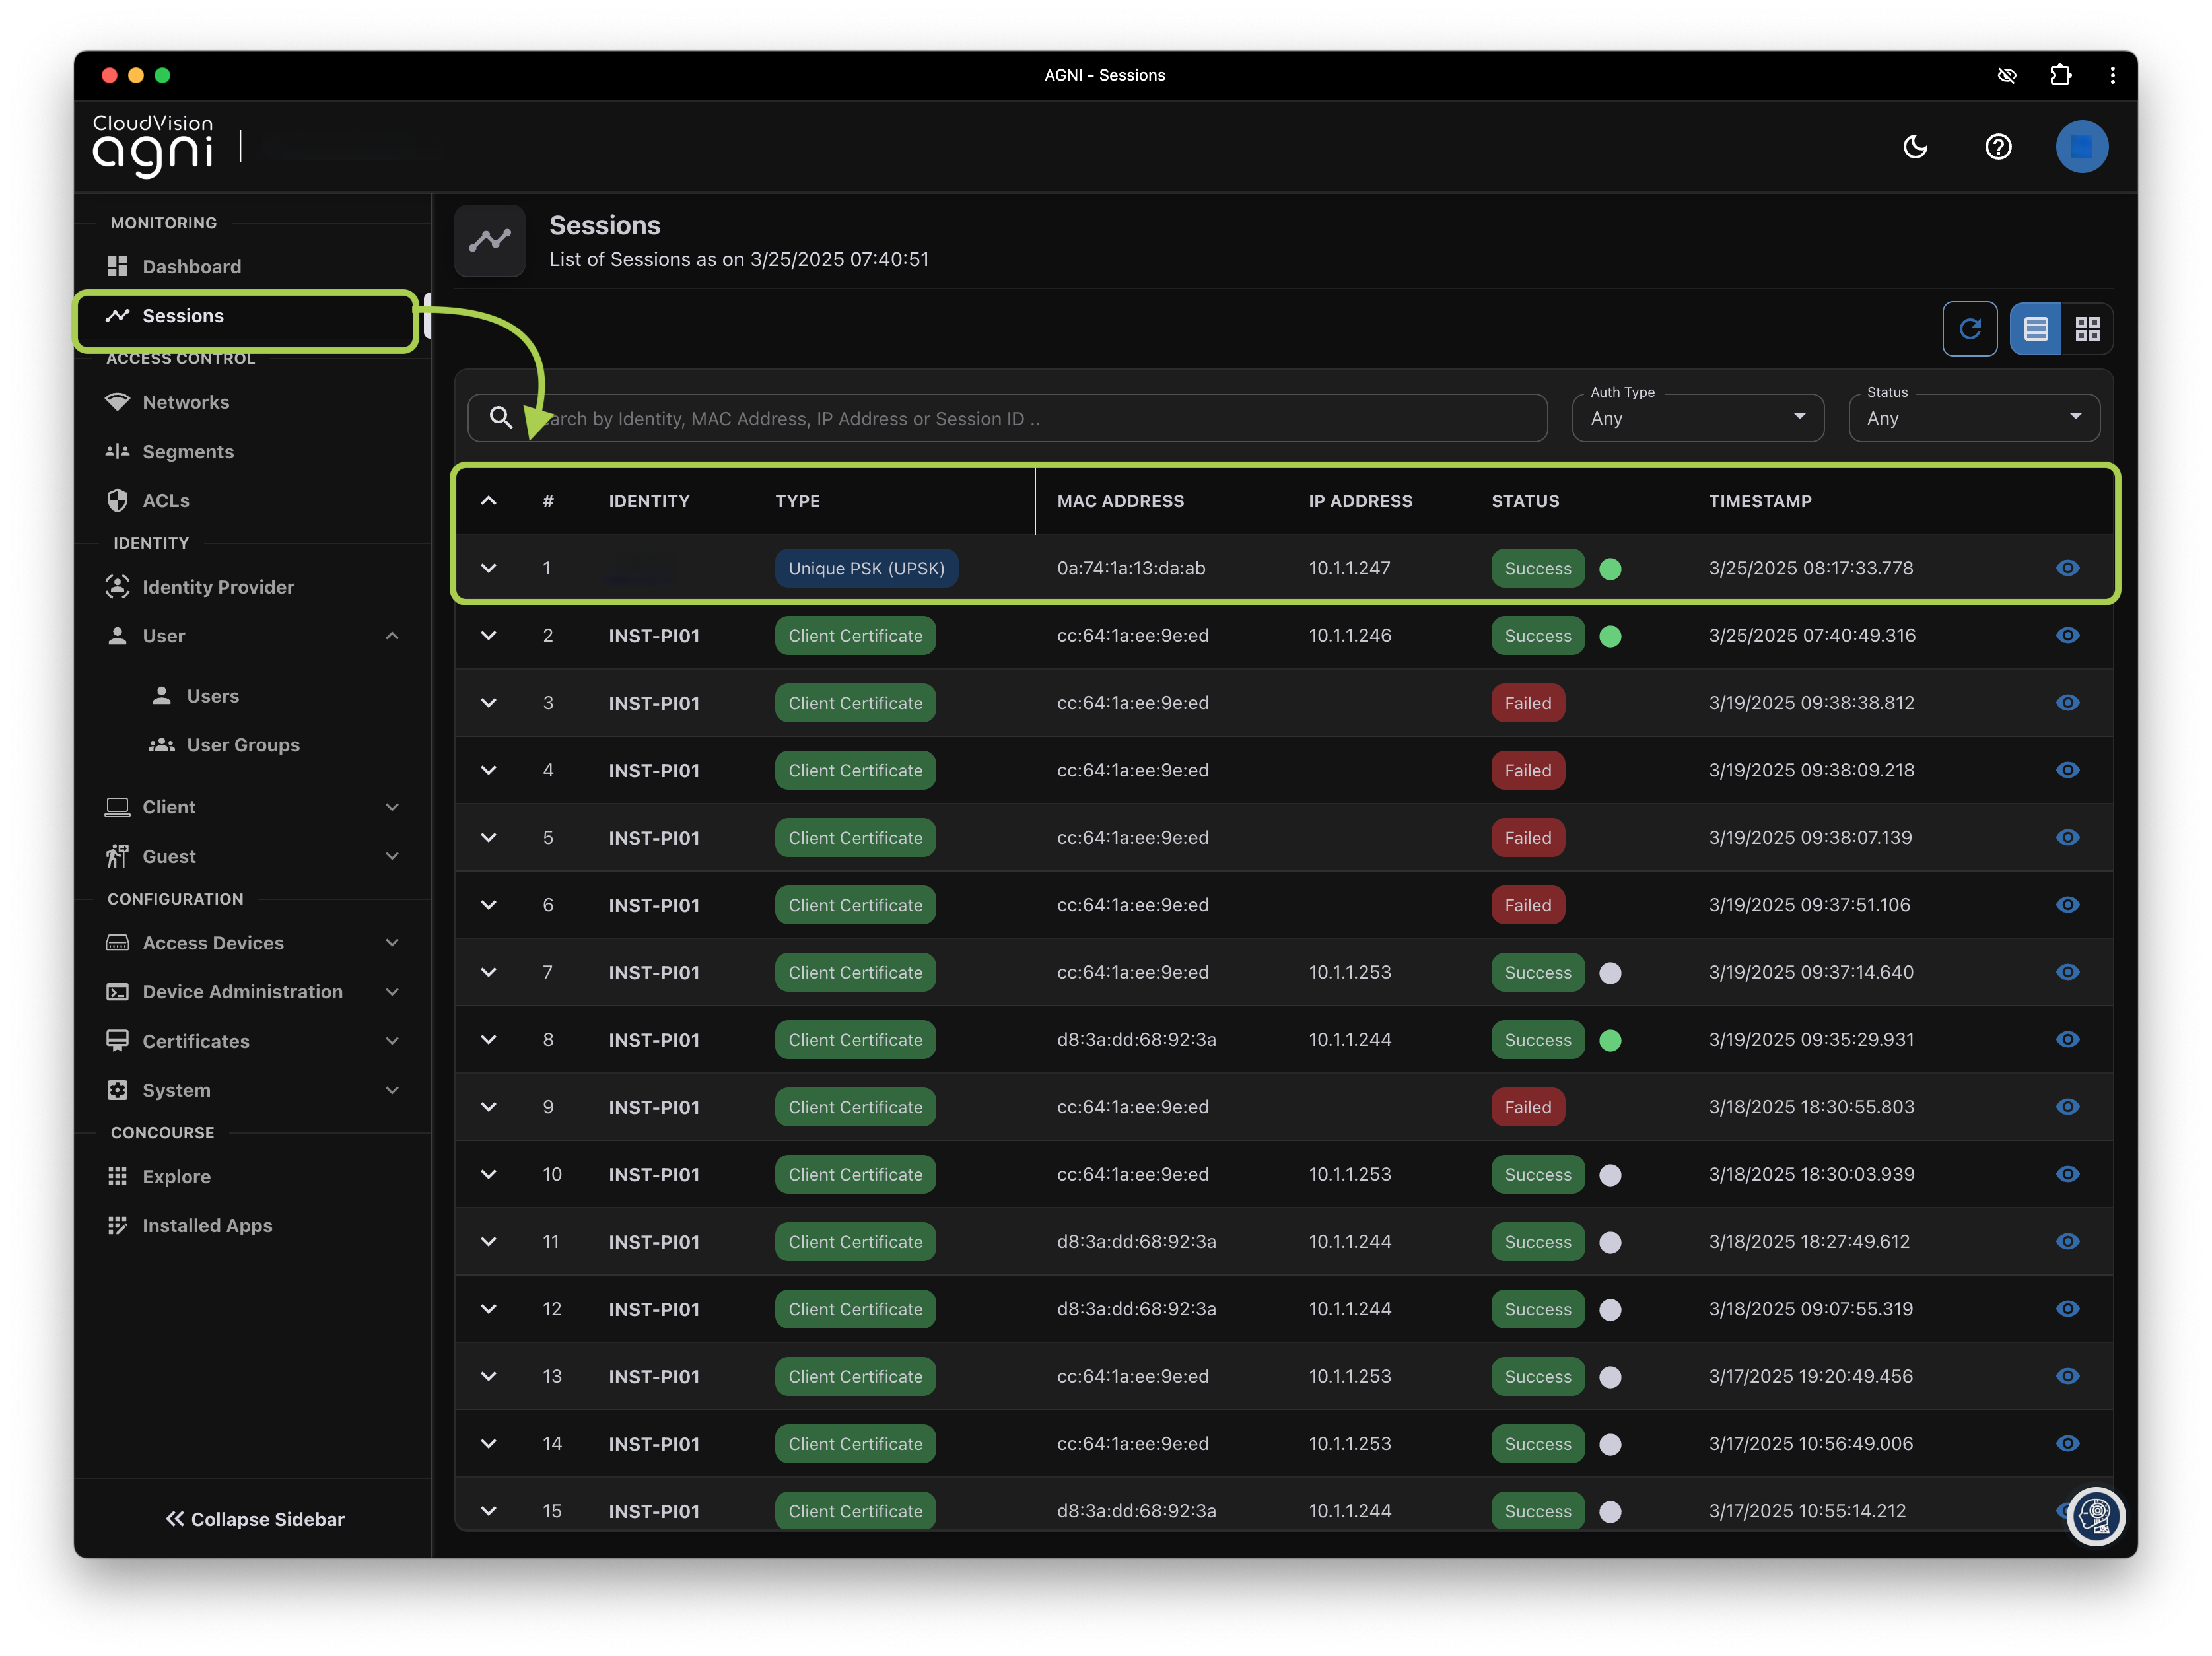This screenshot has width=2212, height=1656.
Task: Click the refresh sessions icon
Action: 1969,329
